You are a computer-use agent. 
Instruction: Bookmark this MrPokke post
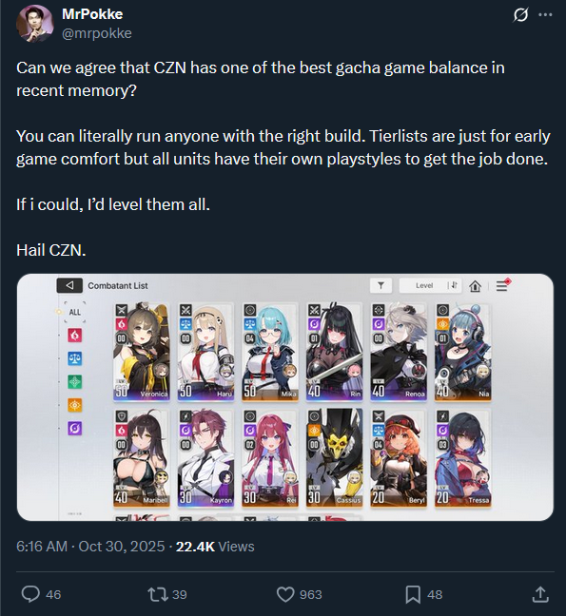click(x=413, y=594)
